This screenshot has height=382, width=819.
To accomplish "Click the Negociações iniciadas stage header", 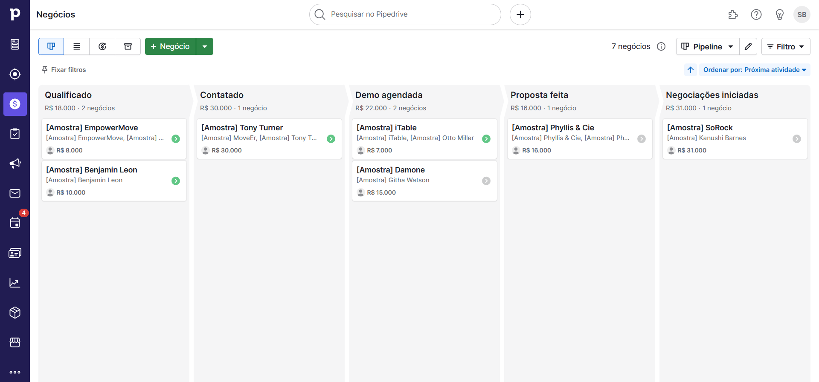I will click(x=712, y=95).
